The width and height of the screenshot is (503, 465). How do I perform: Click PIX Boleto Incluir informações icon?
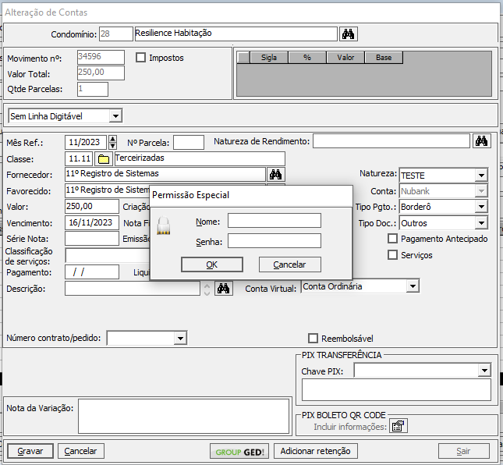[398, 426]
